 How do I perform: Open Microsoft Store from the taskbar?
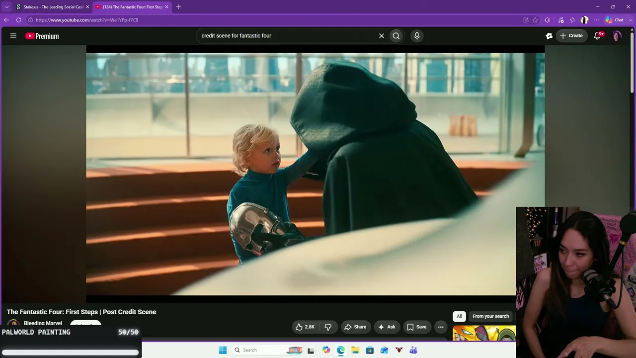[x=370, y=350]
